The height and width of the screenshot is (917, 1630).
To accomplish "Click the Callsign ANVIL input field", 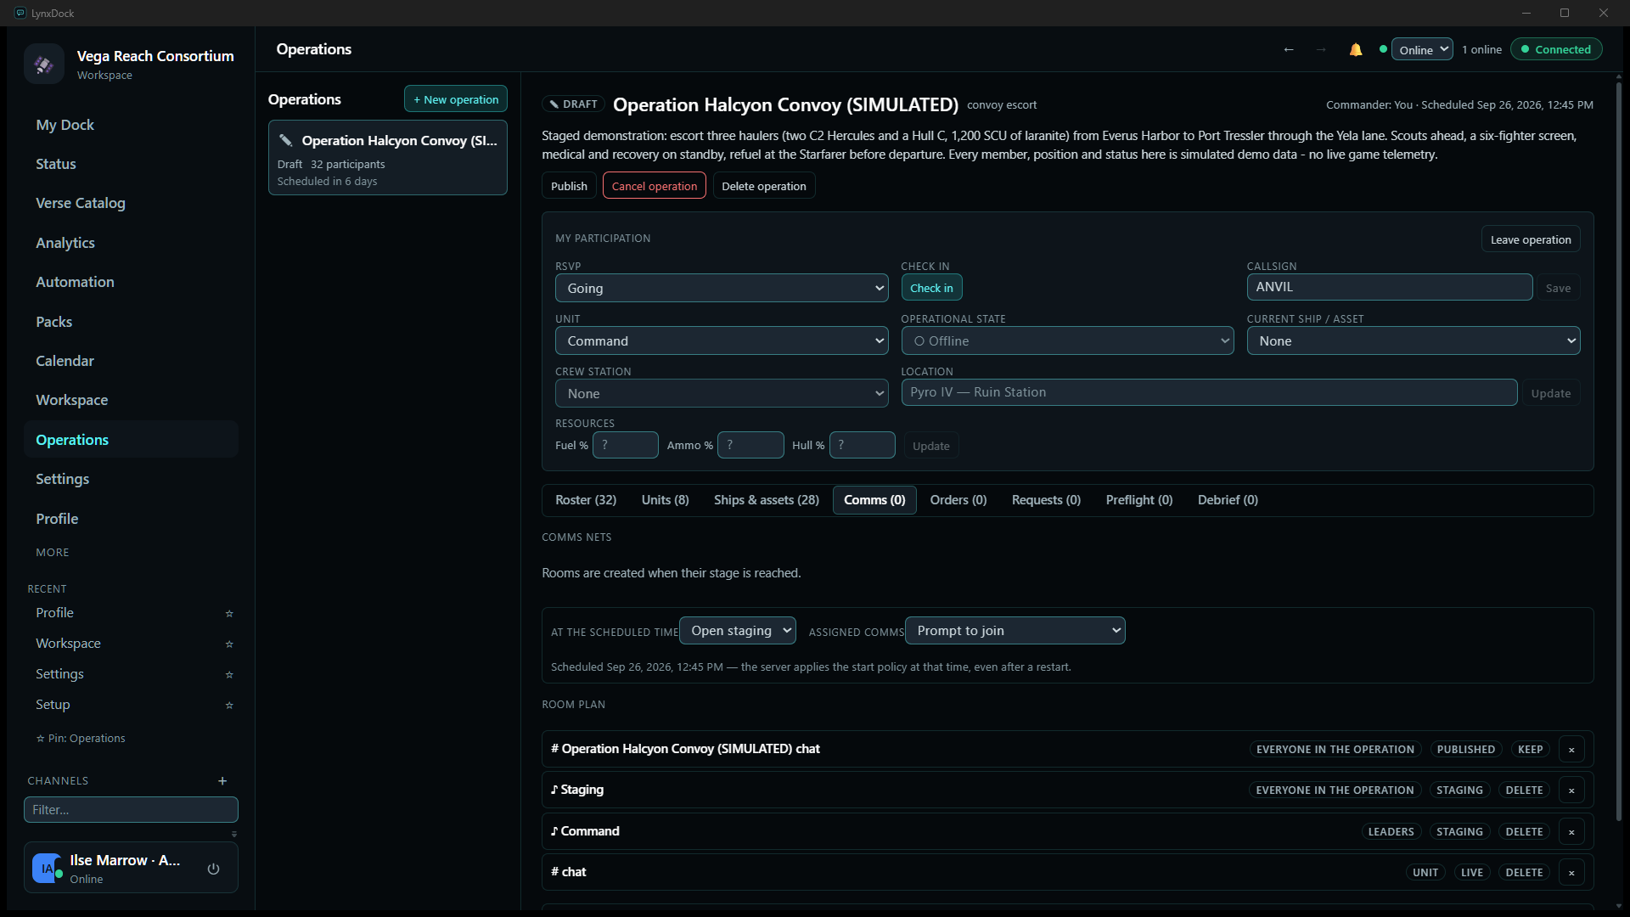I will [1390, 287].
